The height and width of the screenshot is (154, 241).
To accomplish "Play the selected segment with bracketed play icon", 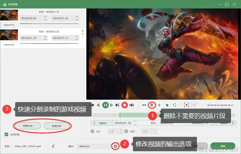I will click(187, 105).
